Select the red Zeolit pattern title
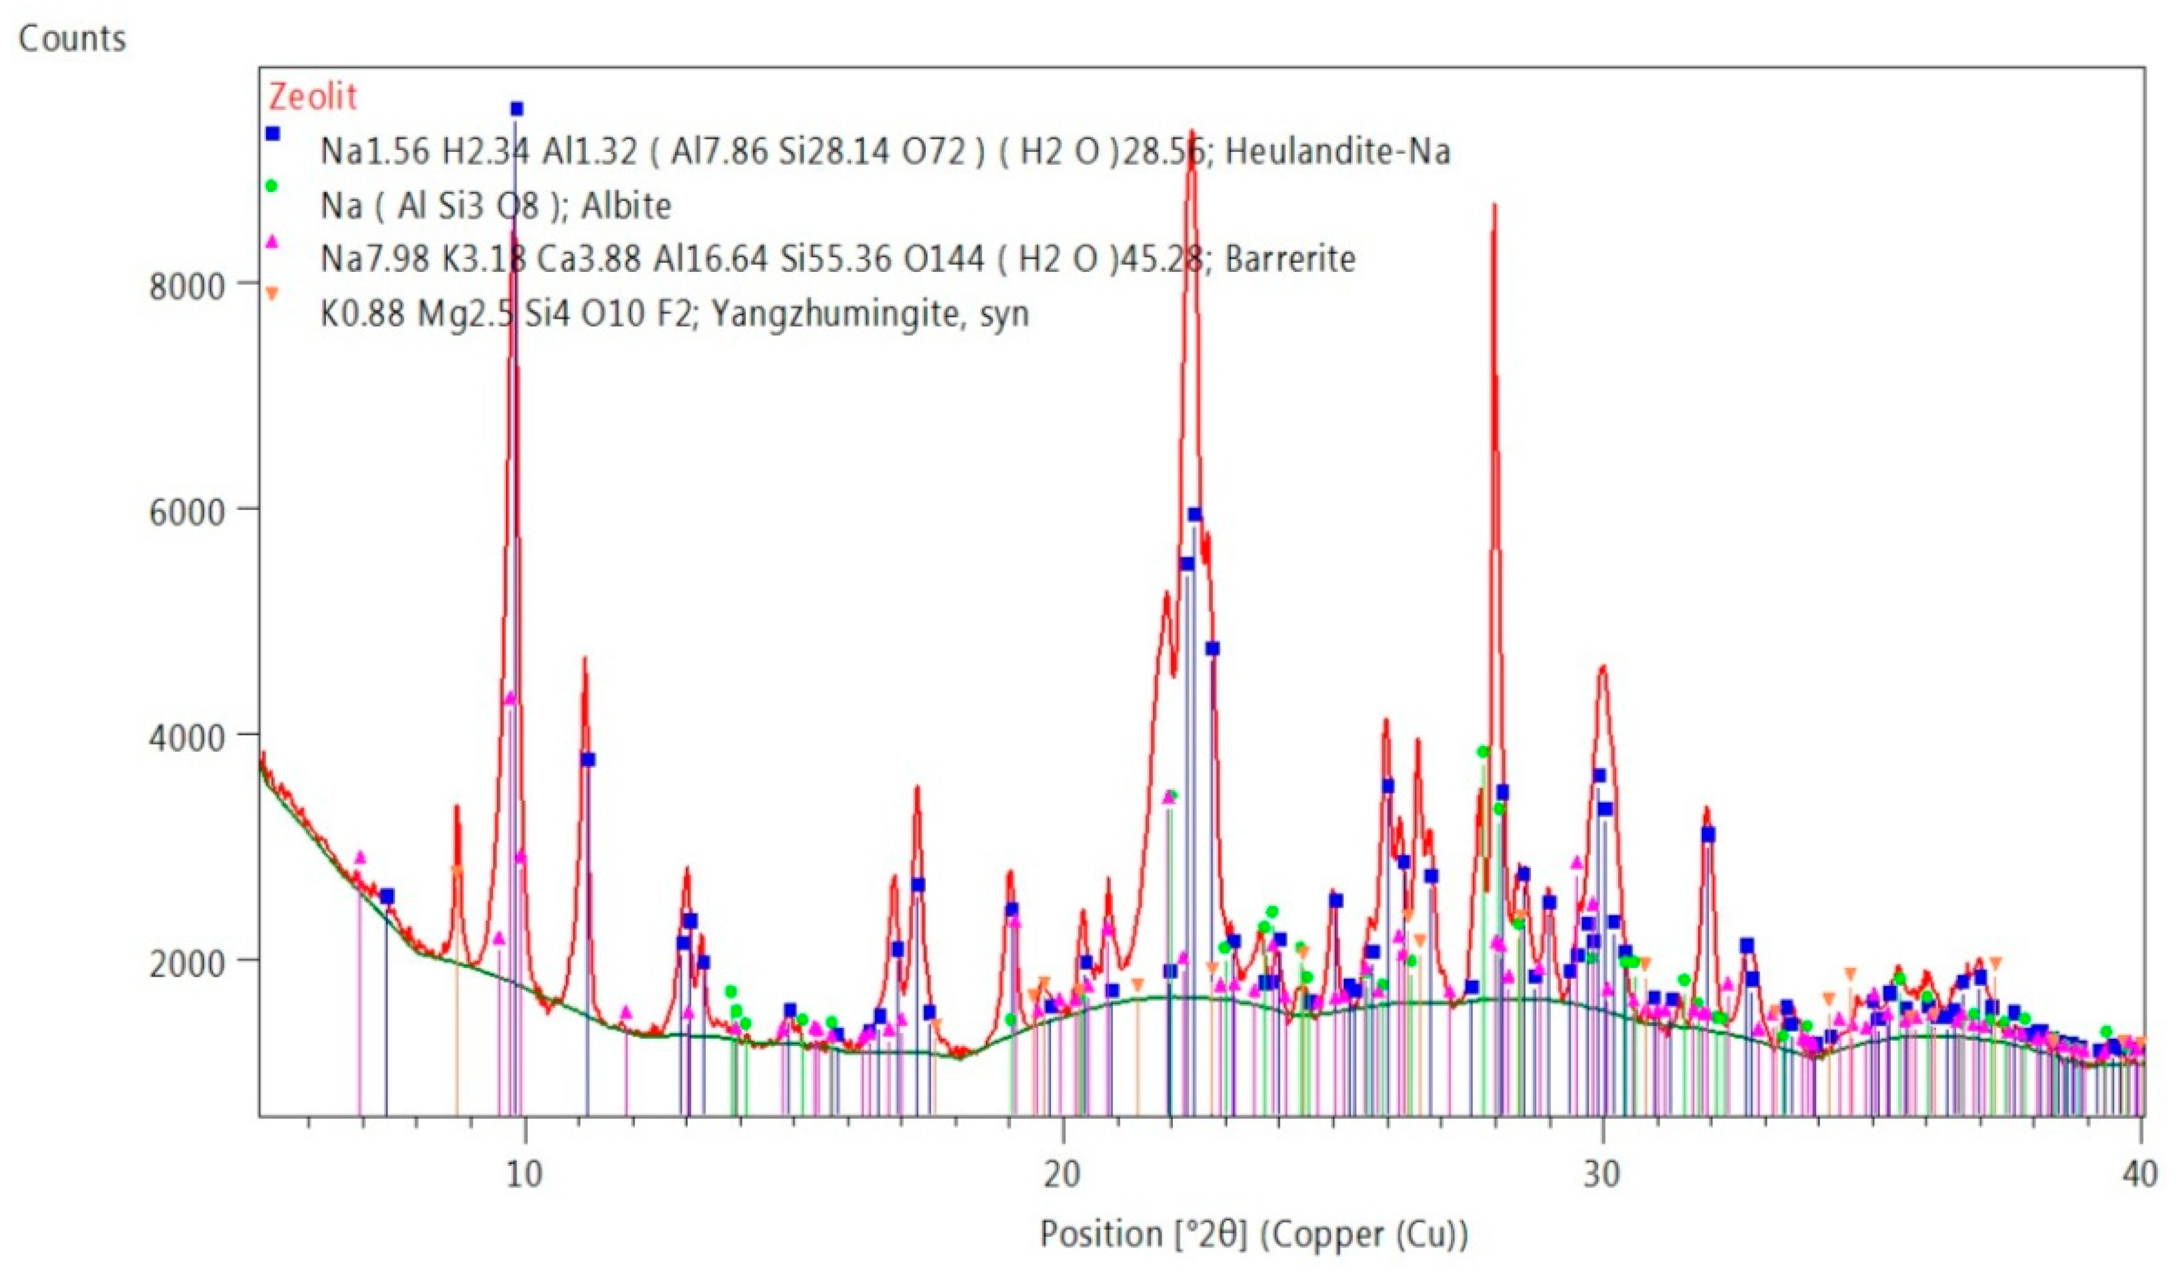The height and width of the screenshot is (1272, 2176). [x=313, y=97]
